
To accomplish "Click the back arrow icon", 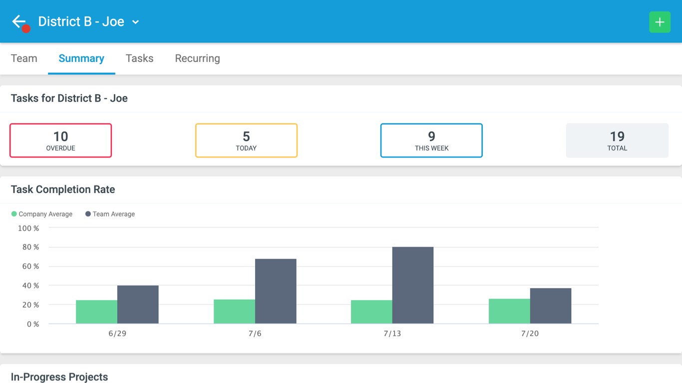I will pyautogui.click(x=19, y=21).
